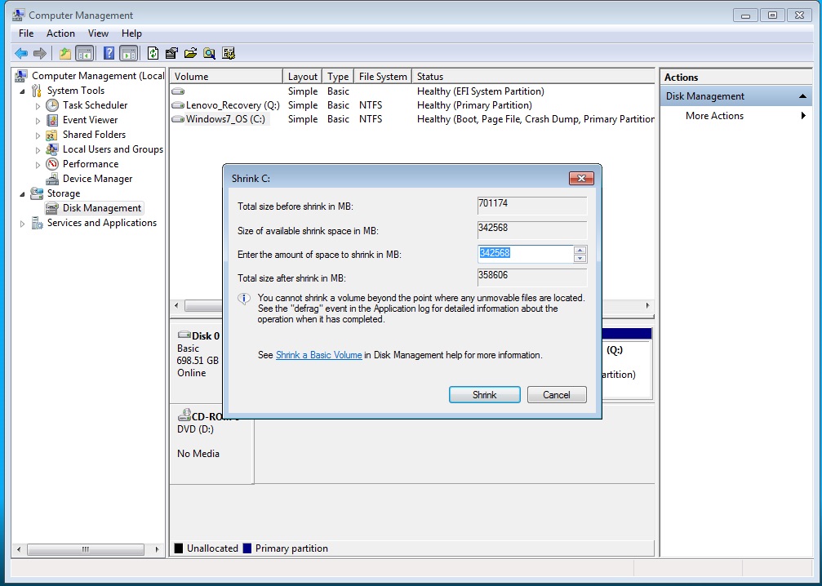This screenshot has width=822, height=586.
Task: Click the info icon in Shrink dialog
Action: pos(244,300)
